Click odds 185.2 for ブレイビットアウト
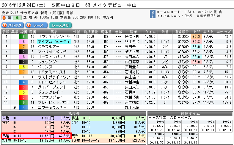 227,102
